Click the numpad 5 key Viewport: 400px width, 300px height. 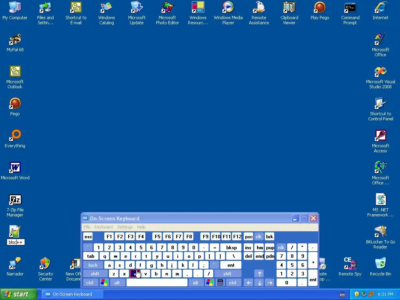coord(292,265)
